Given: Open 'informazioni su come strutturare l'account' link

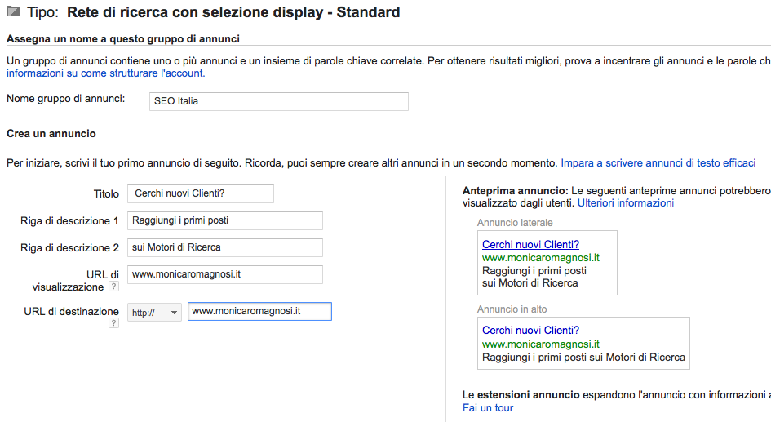Looking at the screenshot, I should pos(106,73).
